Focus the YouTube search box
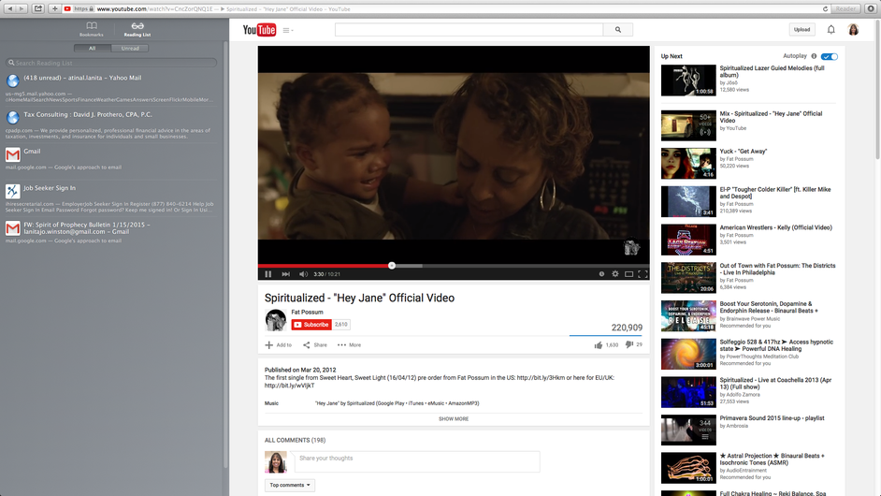The height and width of the screenshot is (496, 881). (x=469, y=30)
